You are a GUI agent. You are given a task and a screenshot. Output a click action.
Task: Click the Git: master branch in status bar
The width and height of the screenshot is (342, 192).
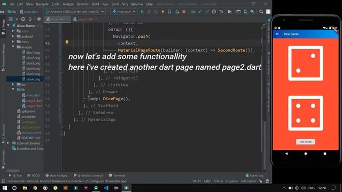[248, 181]
